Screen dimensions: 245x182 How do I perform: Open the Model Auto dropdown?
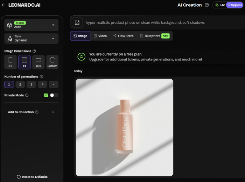tap(31, 25)
